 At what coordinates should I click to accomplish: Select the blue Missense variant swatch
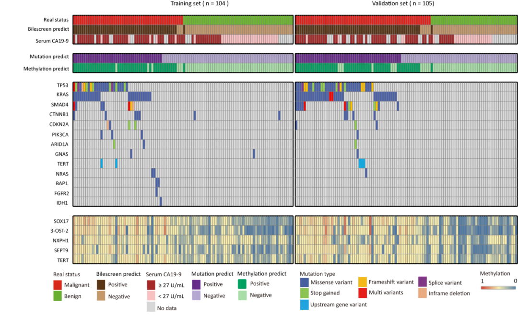pyautogui.click(x=303, y=283)
